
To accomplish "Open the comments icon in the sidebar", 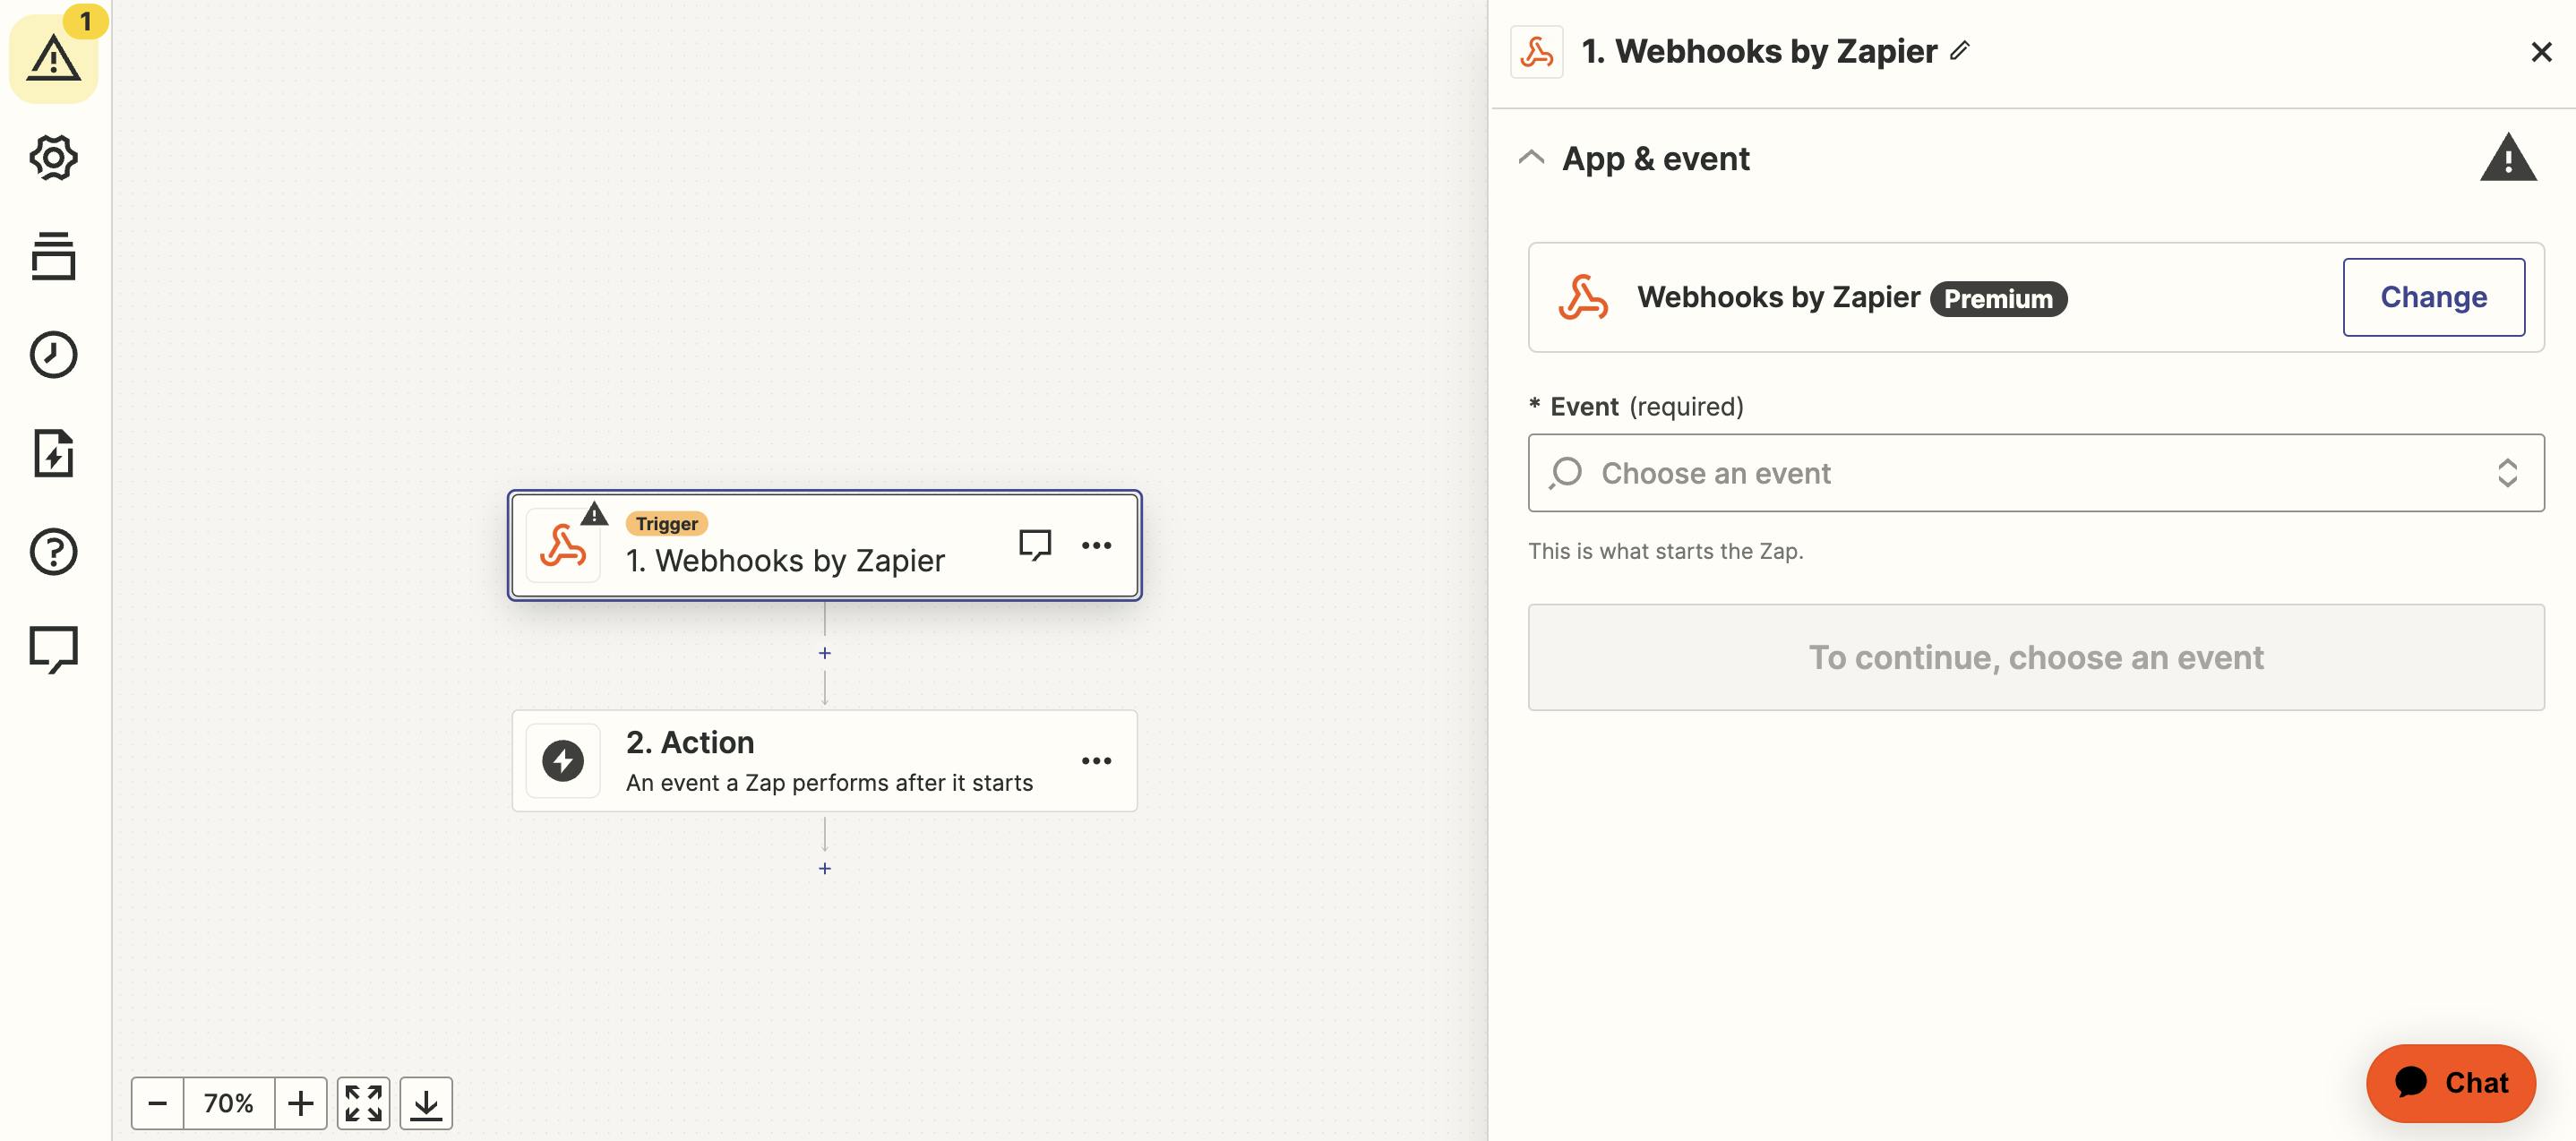I will 53,650.
